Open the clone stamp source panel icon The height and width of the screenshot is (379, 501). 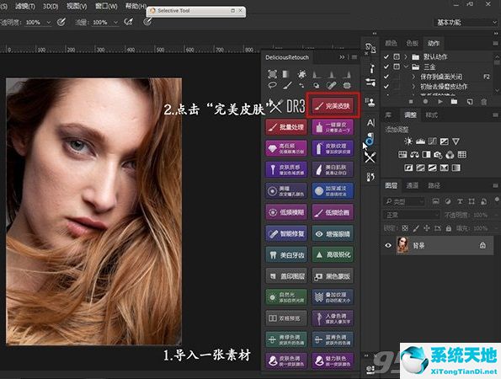point(370,102)
